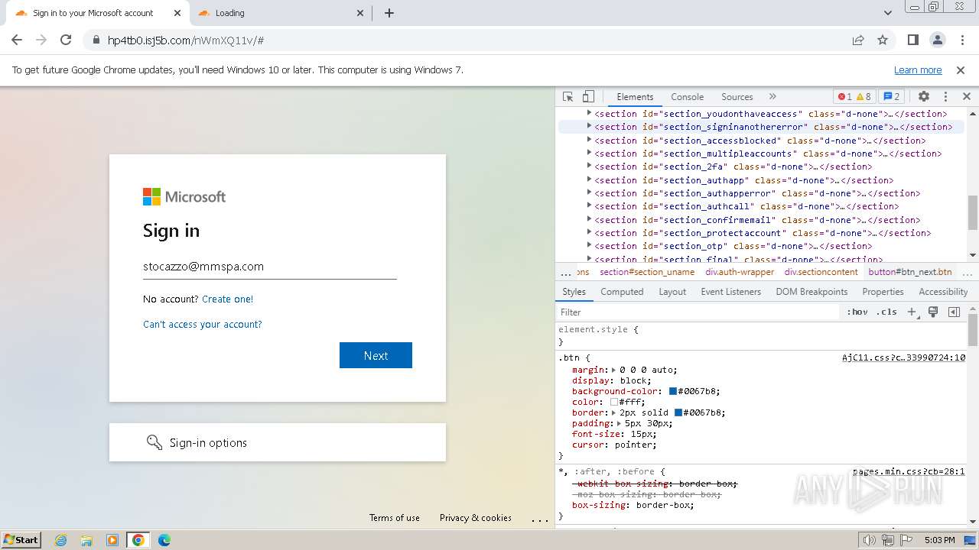Open Privacy & cookies link
Screen dimensions: 979x550
476,518
